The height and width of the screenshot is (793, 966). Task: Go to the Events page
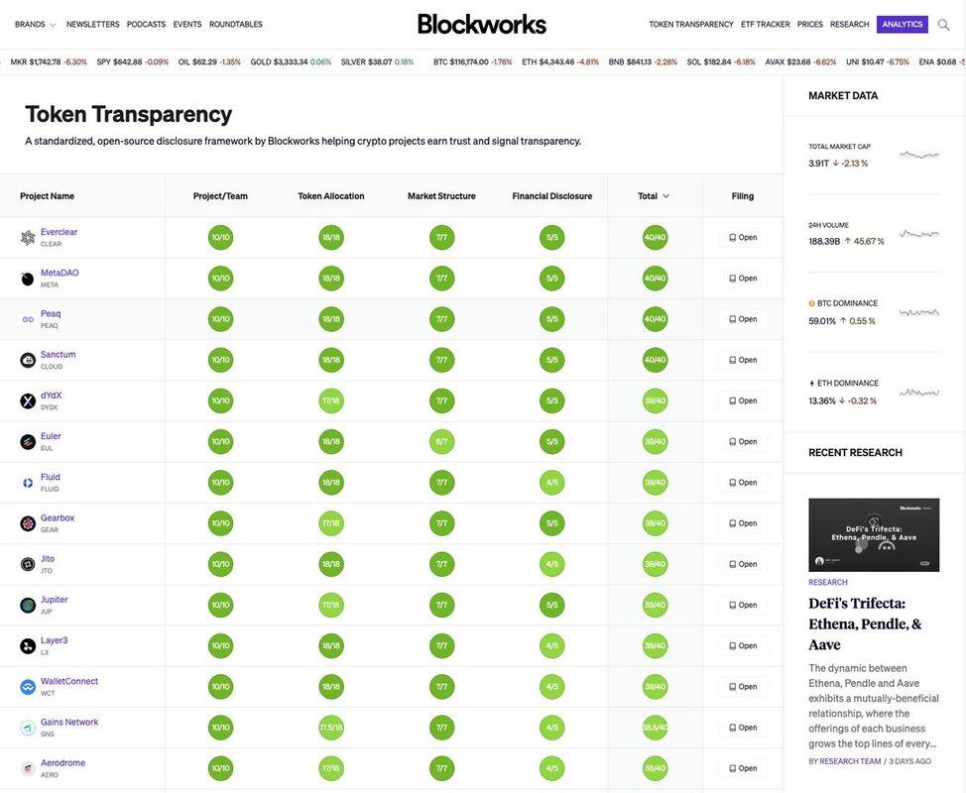point(187,25)
